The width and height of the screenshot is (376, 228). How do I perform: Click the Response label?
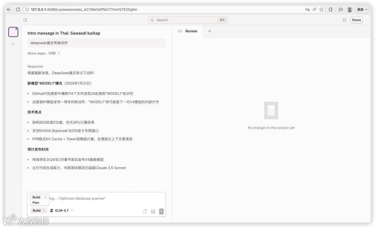pyautogui.click(x=35, y=66)
